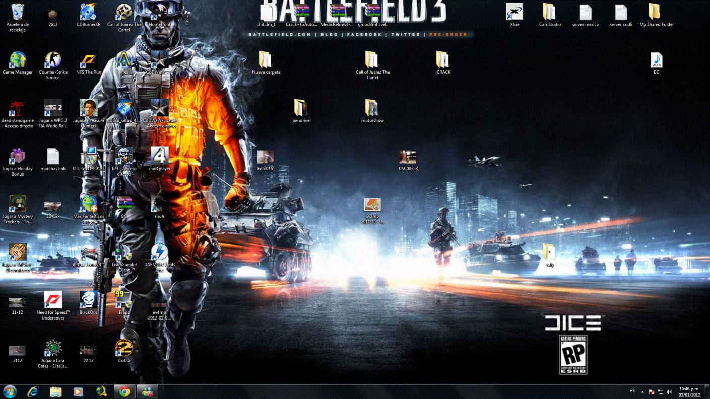
Task: Open the Windows Start menu
Action: click(x=10, y=391)
